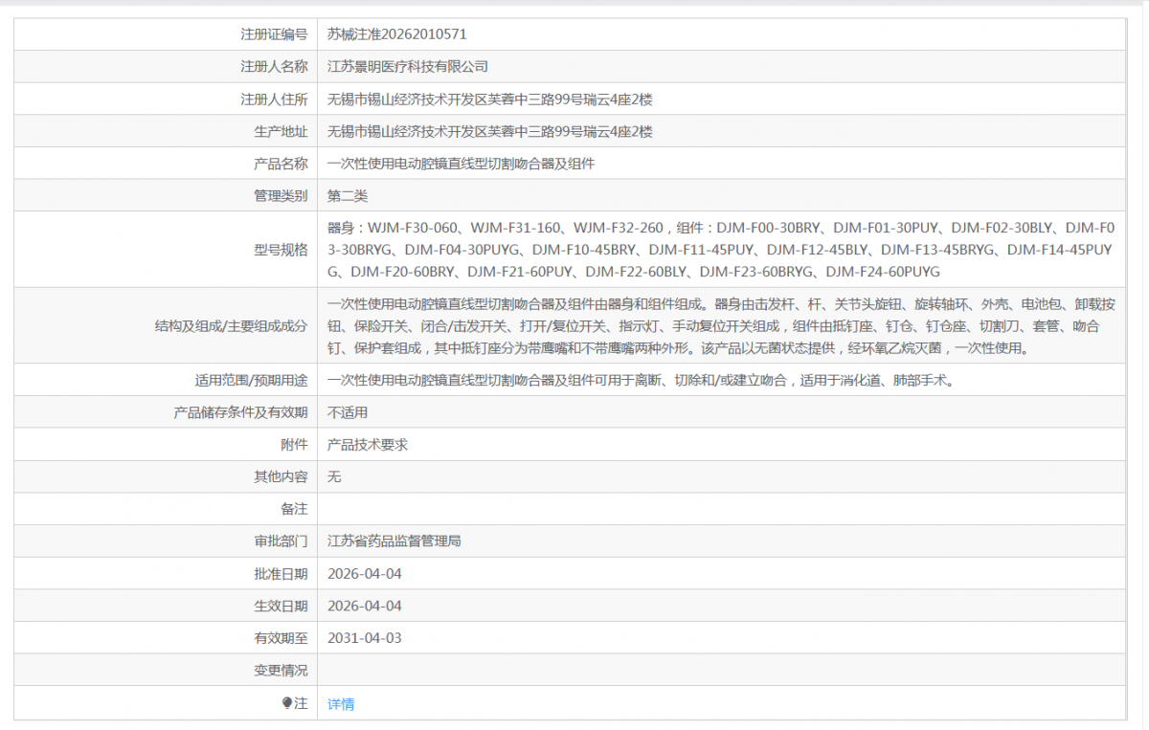
Task: Click the address value beside 生产地址
Action: coord(489,132)
